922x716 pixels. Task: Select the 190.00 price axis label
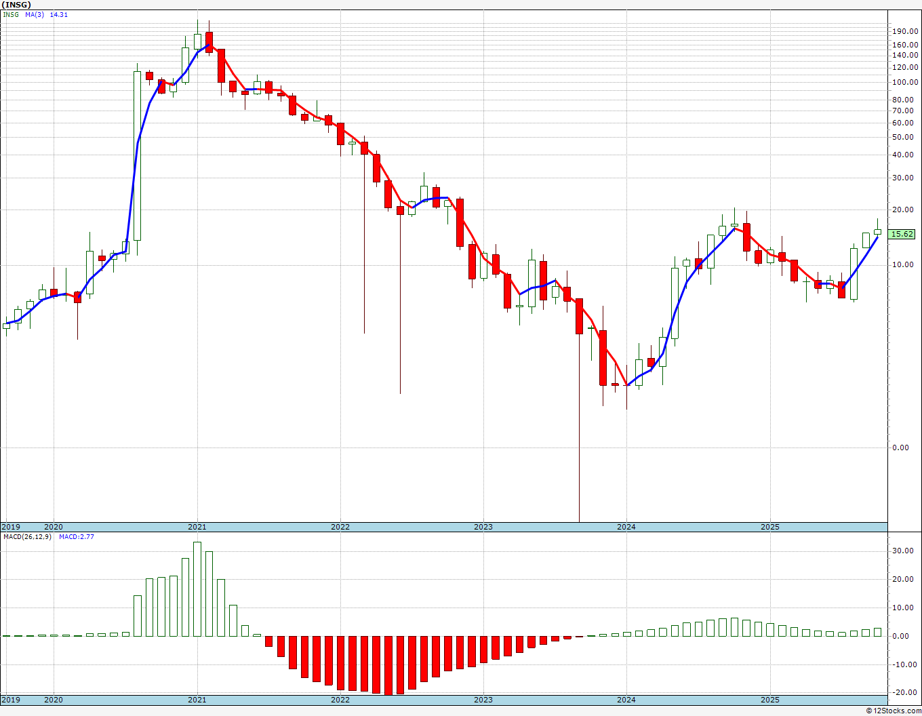(906, 31)
